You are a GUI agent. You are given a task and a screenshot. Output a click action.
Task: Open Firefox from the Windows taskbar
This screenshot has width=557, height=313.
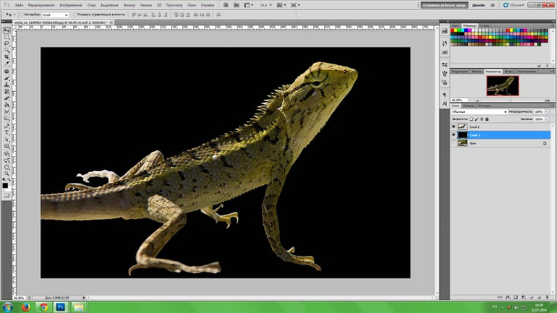click(x=25, y=307)
